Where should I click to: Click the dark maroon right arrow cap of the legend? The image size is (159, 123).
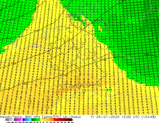72,120
